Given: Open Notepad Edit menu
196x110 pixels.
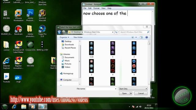Looking at the screenshot, I should (90, 8).
